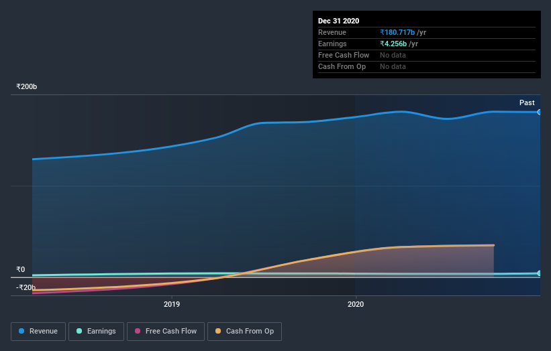Click the ₹0 y-axis label

[20, 269]
